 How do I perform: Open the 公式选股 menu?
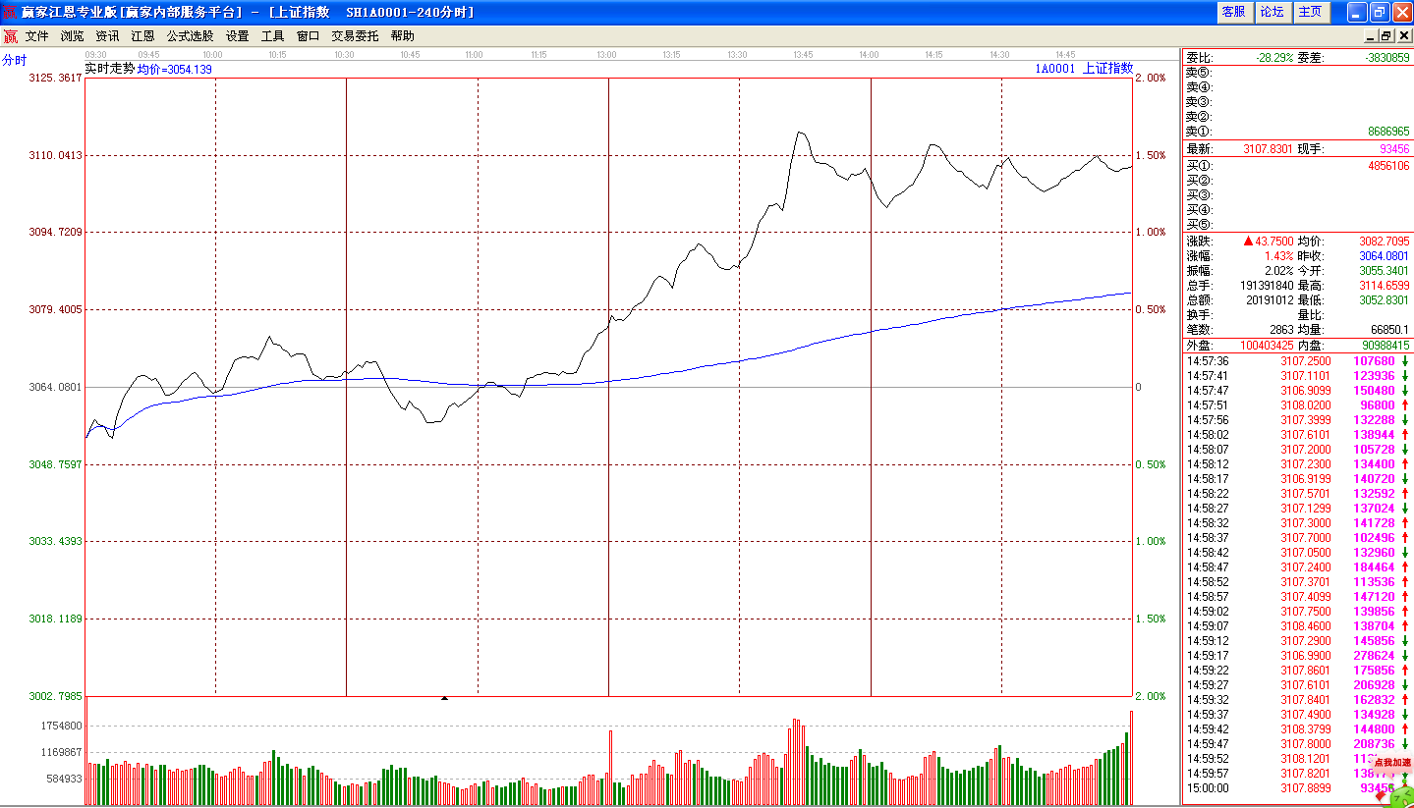190,35
